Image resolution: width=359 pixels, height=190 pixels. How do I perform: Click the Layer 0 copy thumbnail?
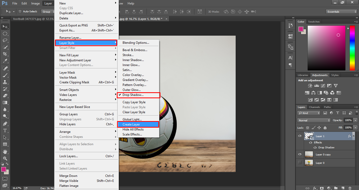(x=309, y=154)
